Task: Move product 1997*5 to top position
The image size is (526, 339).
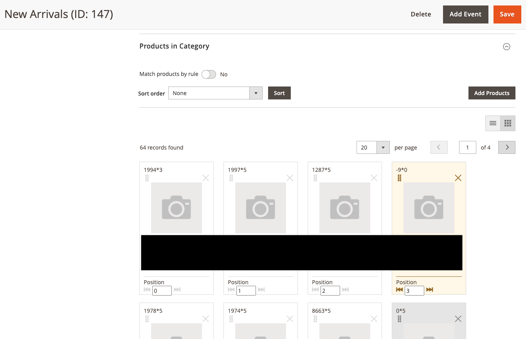Action: [231, 290]
